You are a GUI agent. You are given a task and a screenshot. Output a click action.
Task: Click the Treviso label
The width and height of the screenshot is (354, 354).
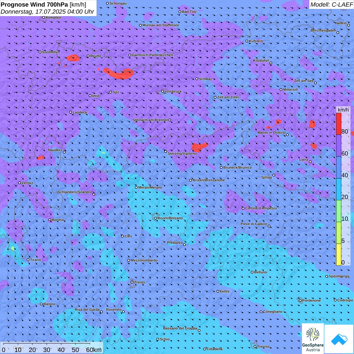[x=263, y=346]
